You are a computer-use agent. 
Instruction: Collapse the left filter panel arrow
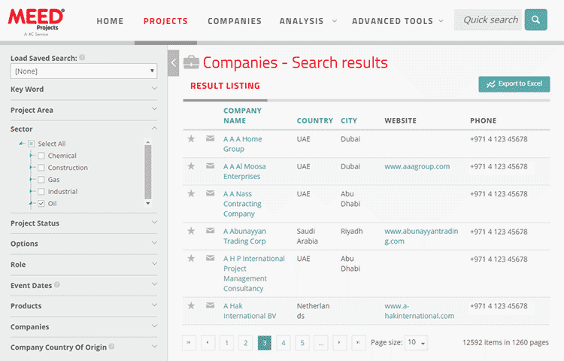[x=174, y=63]
